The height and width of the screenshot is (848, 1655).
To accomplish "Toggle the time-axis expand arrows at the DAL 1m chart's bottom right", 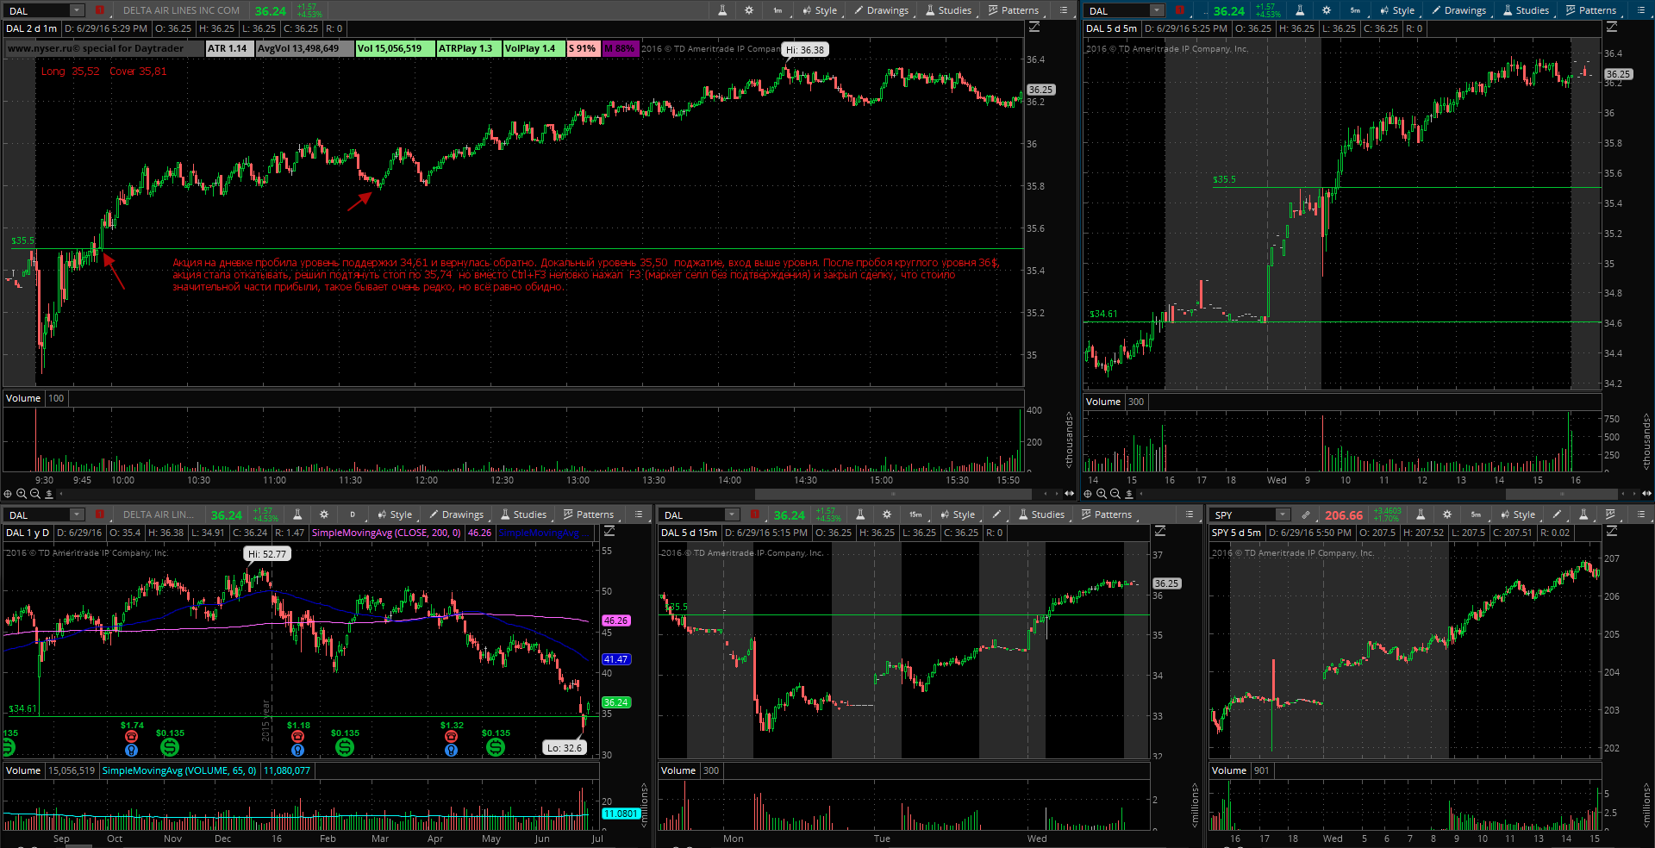I will click(1069, 494).
